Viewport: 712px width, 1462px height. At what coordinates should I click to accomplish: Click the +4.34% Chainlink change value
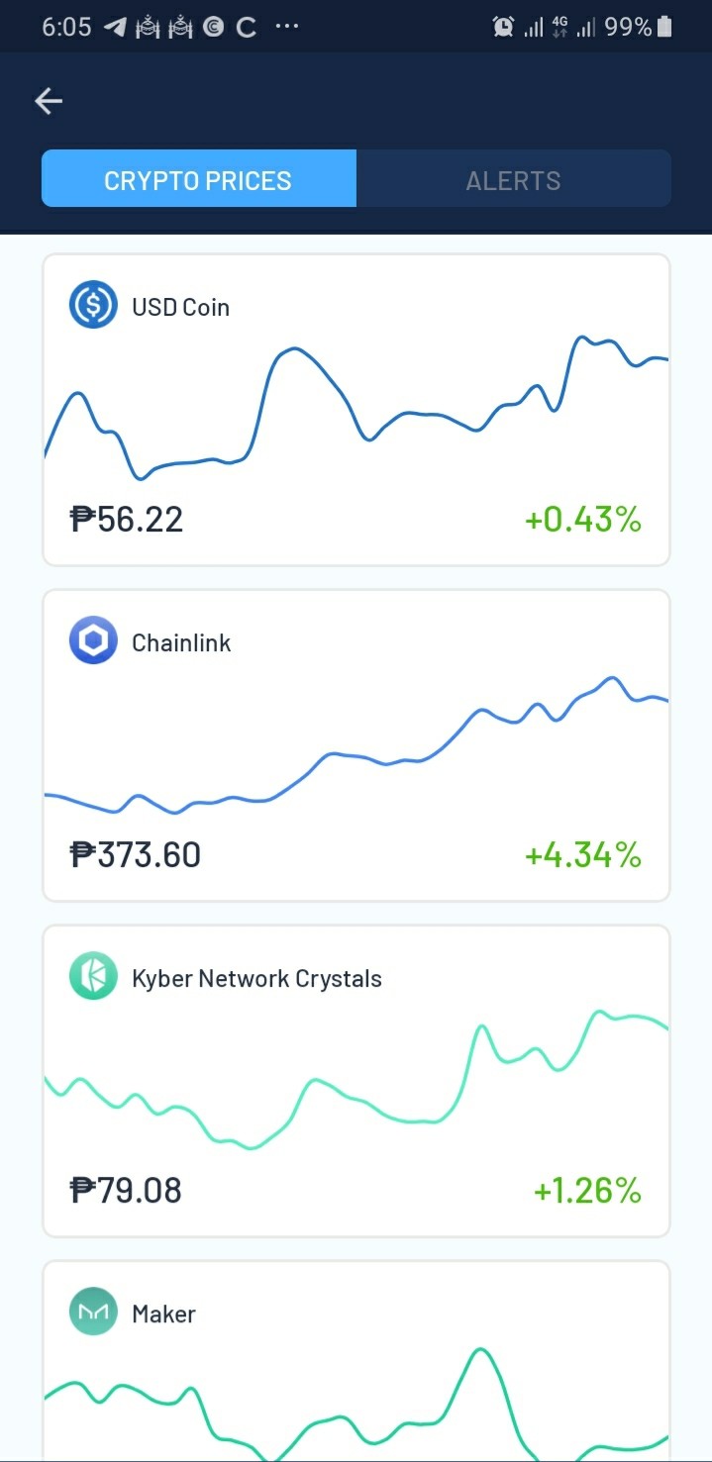click(x=583, y=854)
